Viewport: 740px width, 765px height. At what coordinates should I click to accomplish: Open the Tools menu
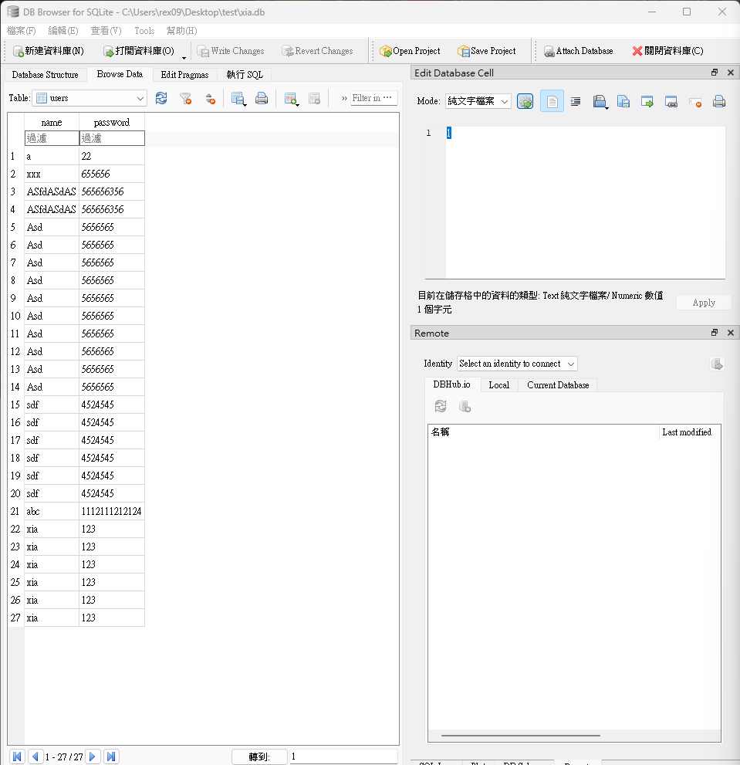144,31
